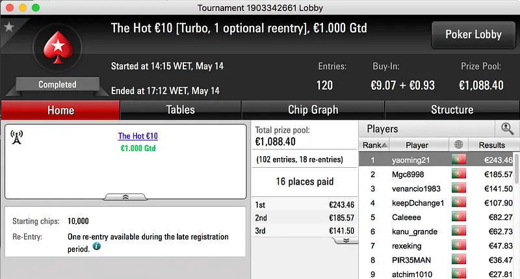
Task: Open the Structure tab
Action: [x=452, y=110]
